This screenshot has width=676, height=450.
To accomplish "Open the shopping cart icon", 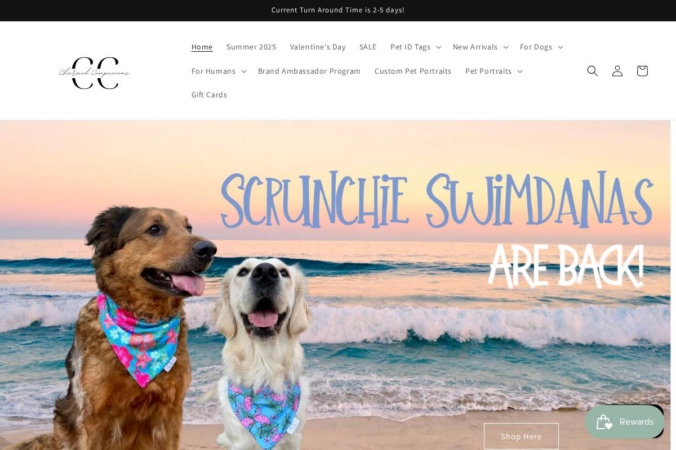I will click(x=642, y=71).
